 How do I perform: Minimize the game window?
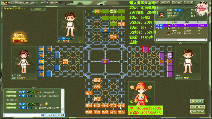tap(197, 3)
